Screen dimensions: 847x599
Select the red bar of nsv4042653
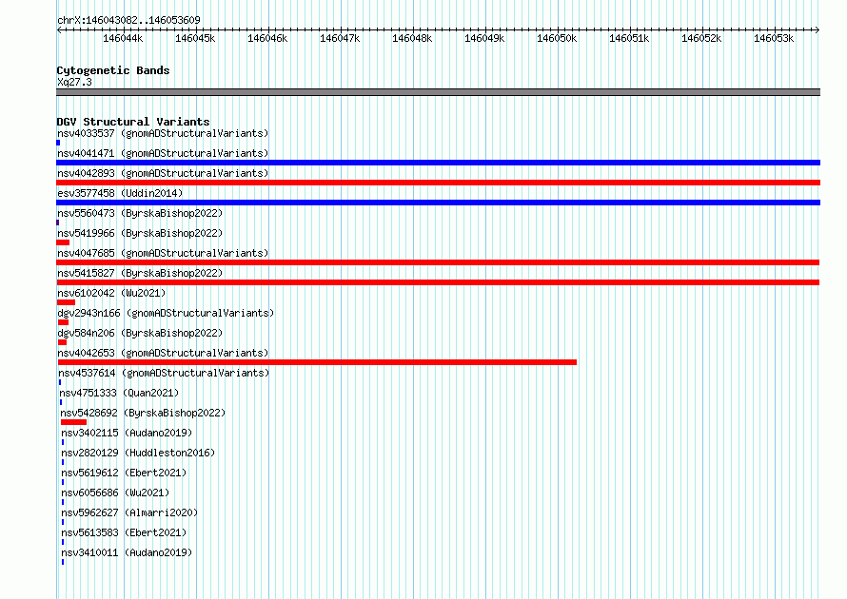tap(317, 362)
